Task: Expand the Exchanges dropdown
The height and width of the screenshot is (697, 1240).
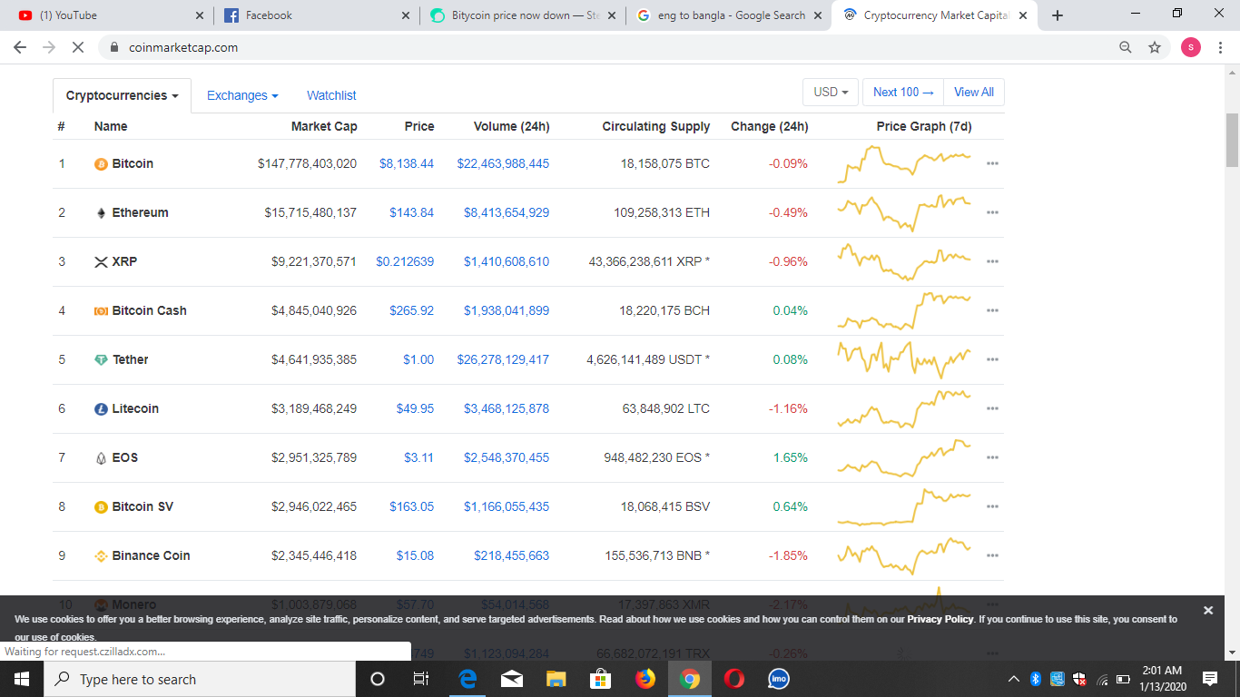Action: click(241, 94)
